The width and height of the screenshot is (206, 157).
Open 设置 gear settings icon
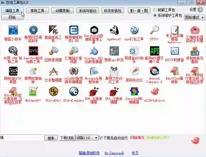tap(200, 10)
